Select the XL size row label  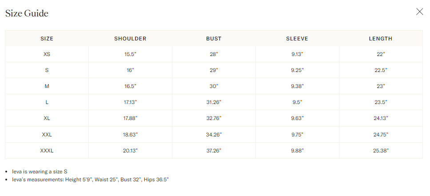(47, 118)
